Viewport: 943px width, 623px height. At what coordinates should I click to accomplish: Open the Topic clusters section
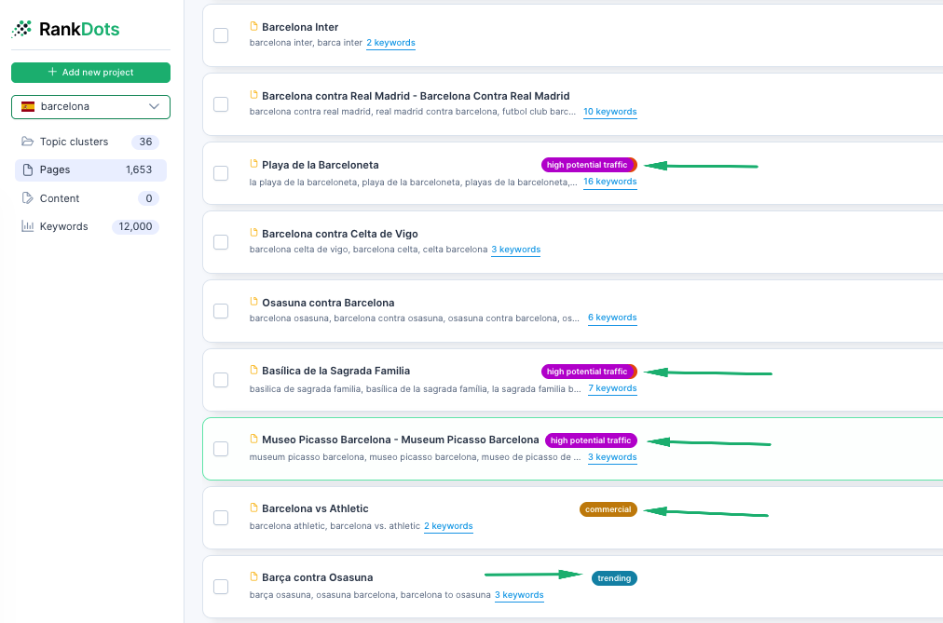click(74, 142)
